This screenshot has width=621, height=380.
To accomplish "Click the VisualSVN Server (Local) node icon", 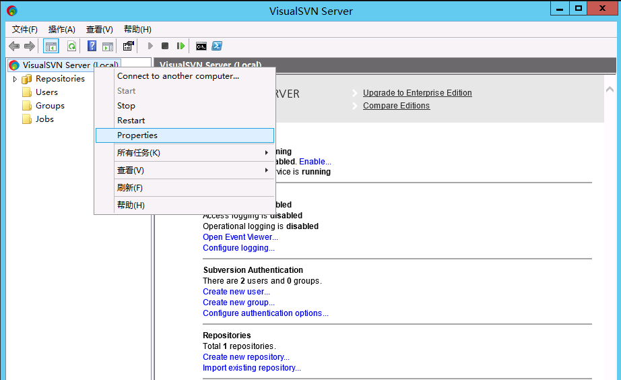I will click(14, 65).
